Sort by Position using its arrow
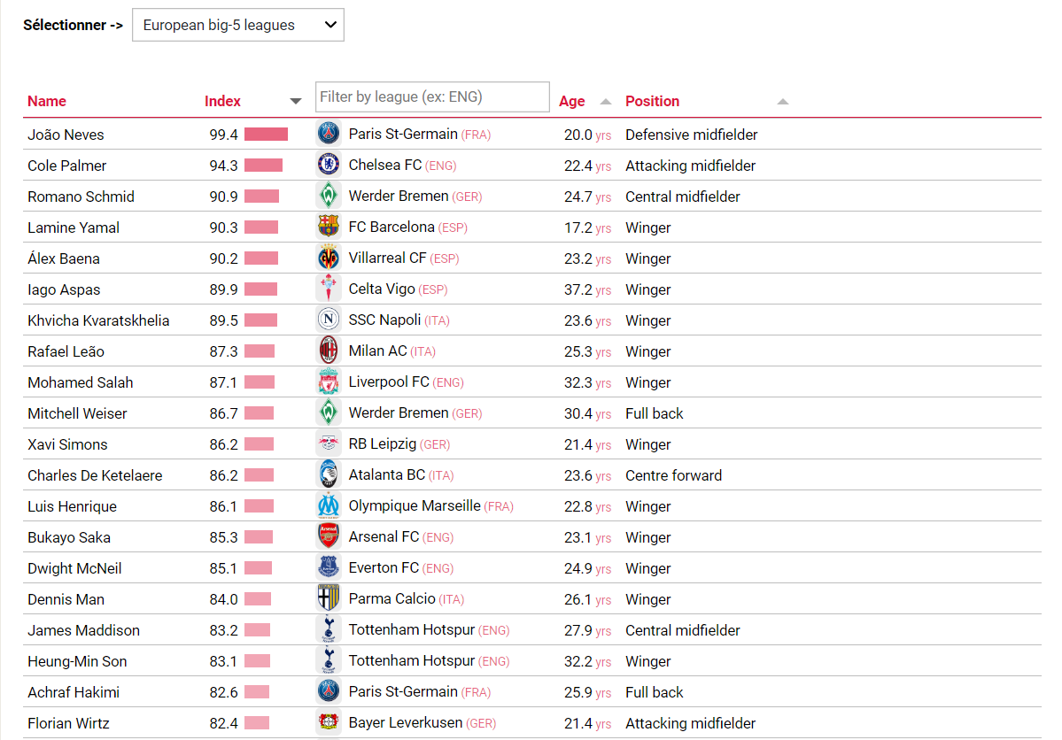Screen dimensions: 1062x740 point(782,102)
